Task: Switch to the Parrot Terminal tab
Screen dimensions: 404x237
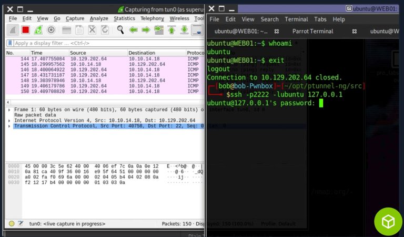Action: pyautogui.click(x=312, y=31)
